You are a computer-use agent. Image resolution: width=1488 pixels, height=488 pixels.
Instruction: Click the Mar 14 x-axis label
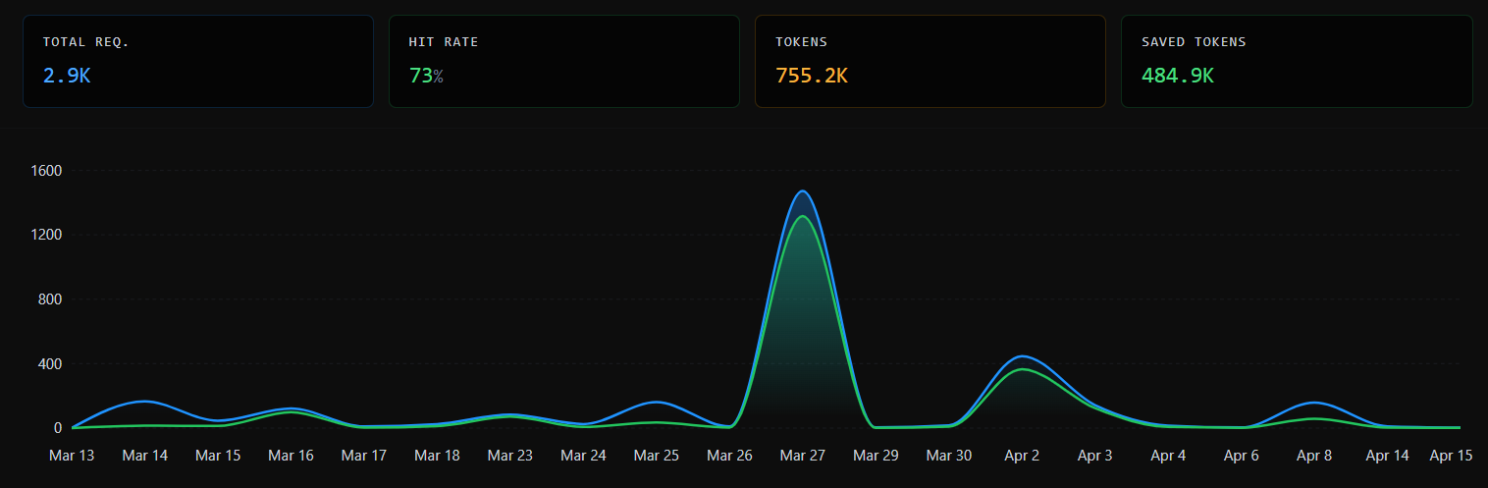click(x=145, y=456)
